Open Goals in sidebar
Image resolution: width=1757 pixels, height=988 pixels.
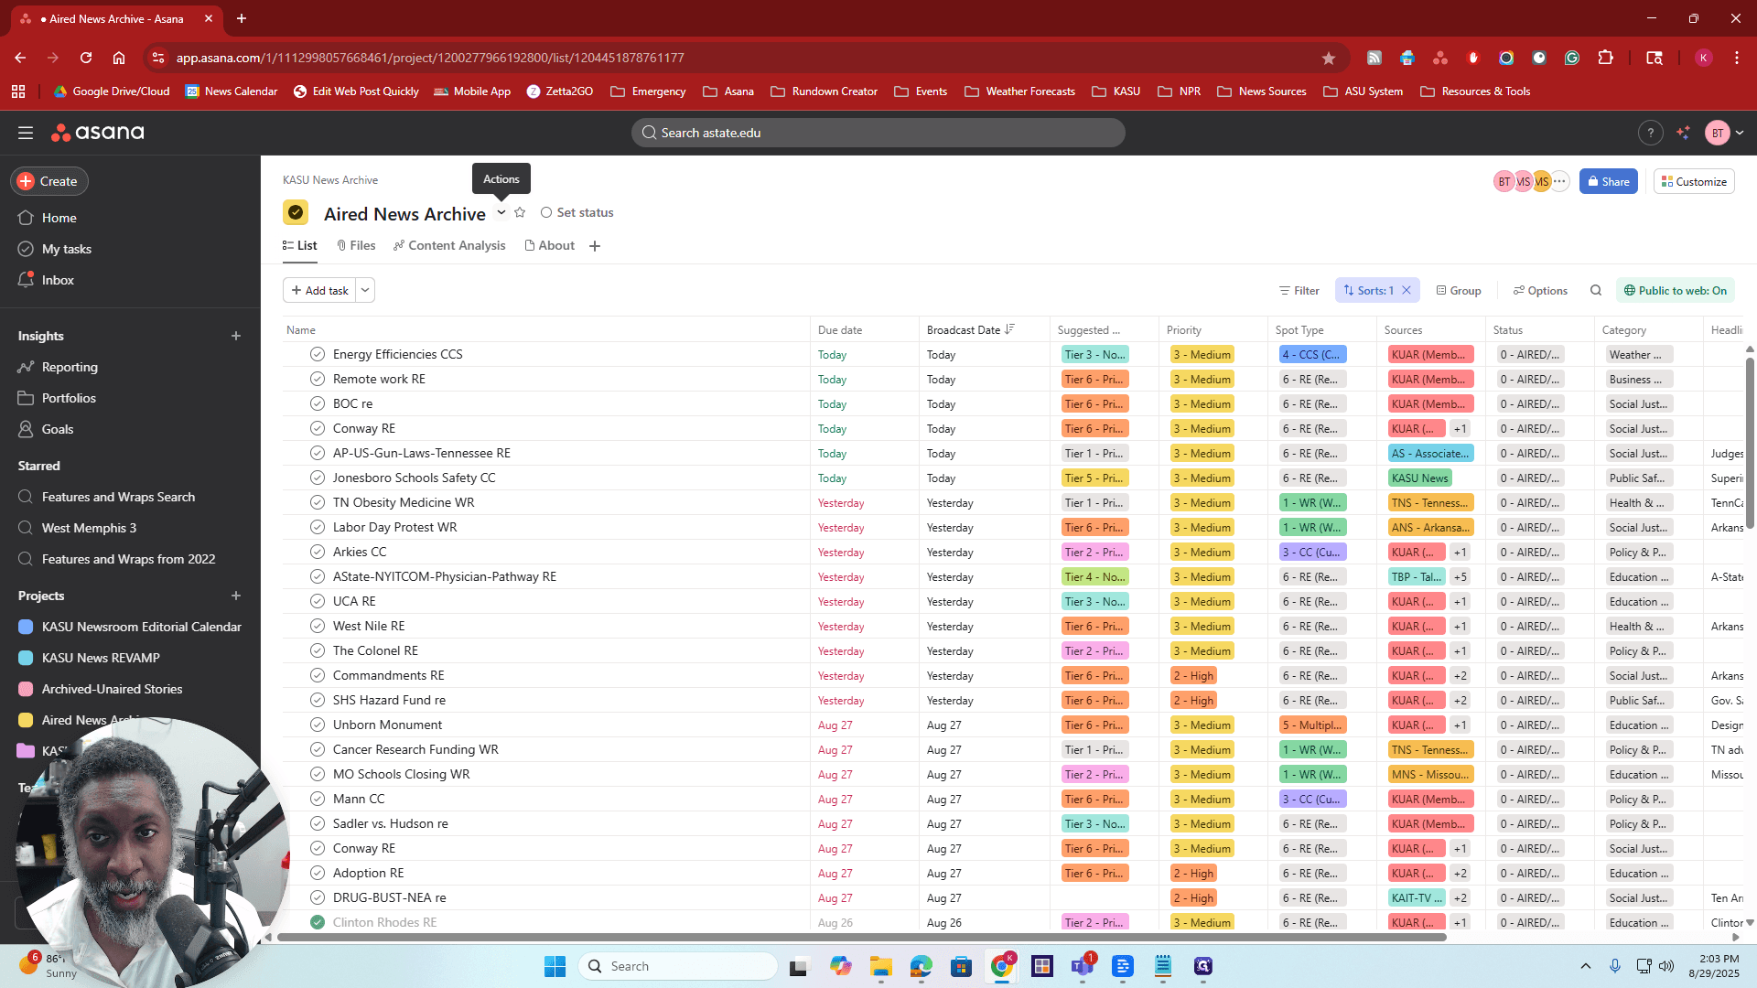click(58, 429)
